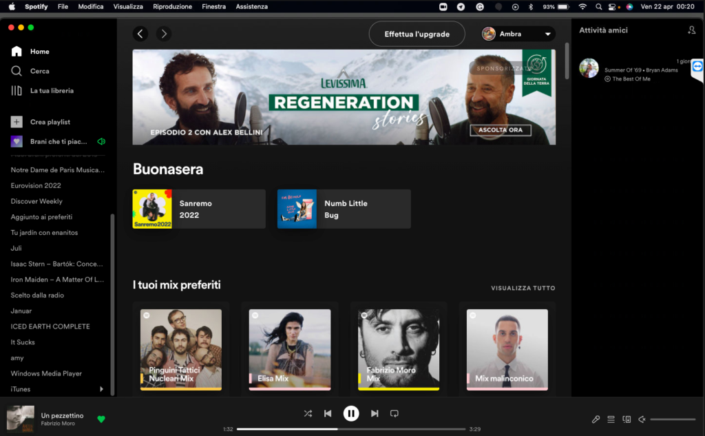Click ASCOLTA ORA on the banner
This screenshot has height=436, width=705.
pos(501,130)
